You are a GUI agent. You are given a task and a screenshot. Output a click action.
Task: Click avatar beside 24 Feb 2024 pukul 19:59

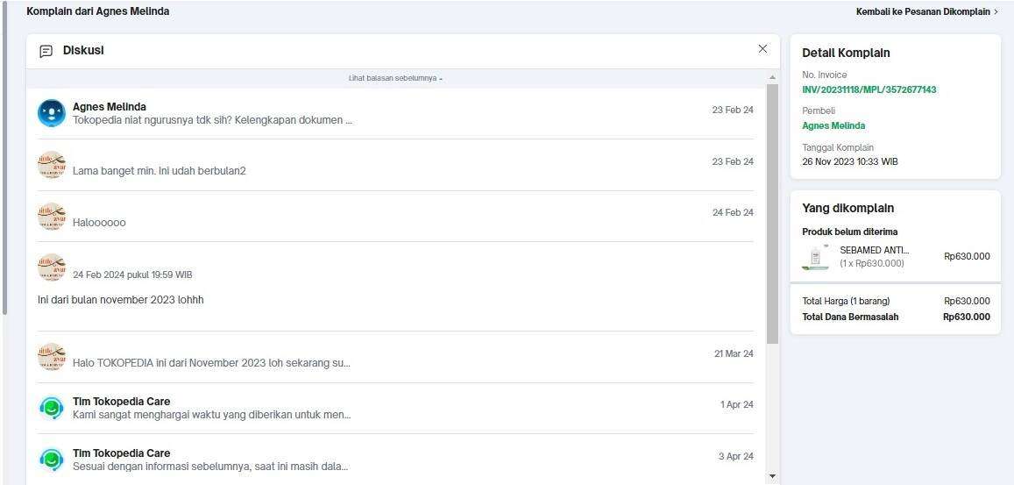tap(52, 267)
